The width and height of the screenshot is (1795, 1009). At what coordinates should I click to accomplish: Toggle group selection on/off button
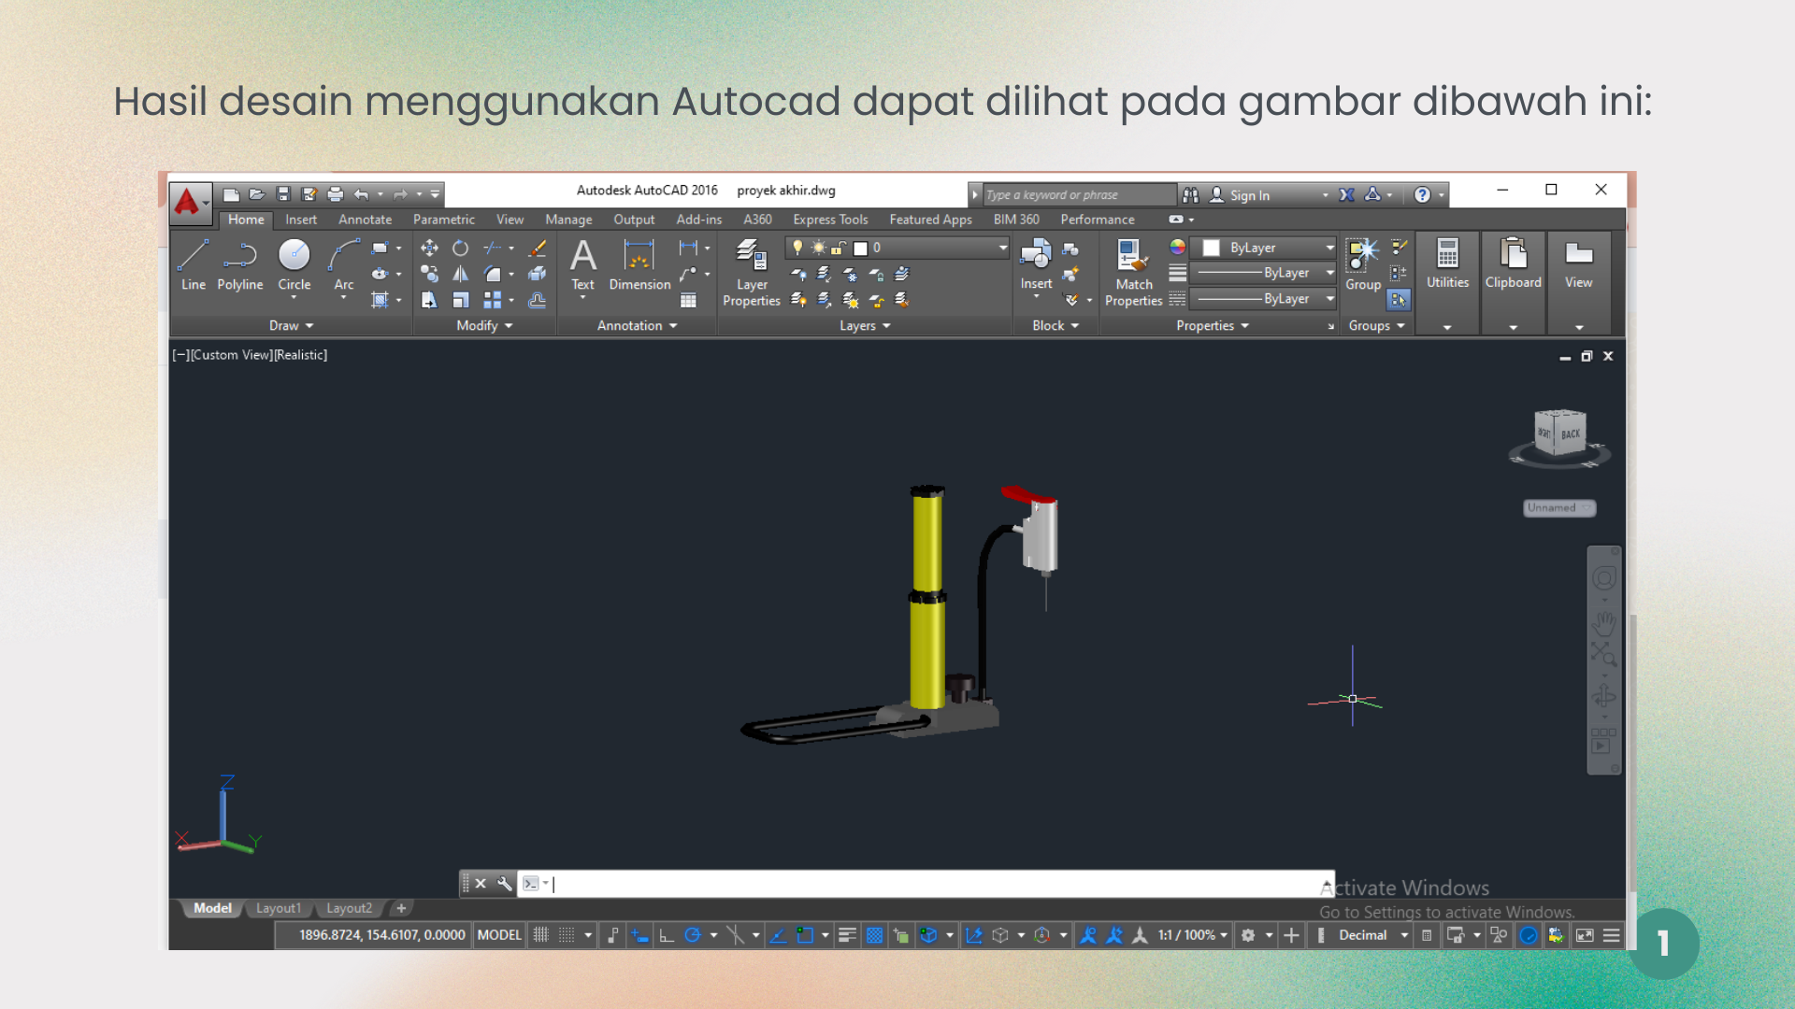1399,300
